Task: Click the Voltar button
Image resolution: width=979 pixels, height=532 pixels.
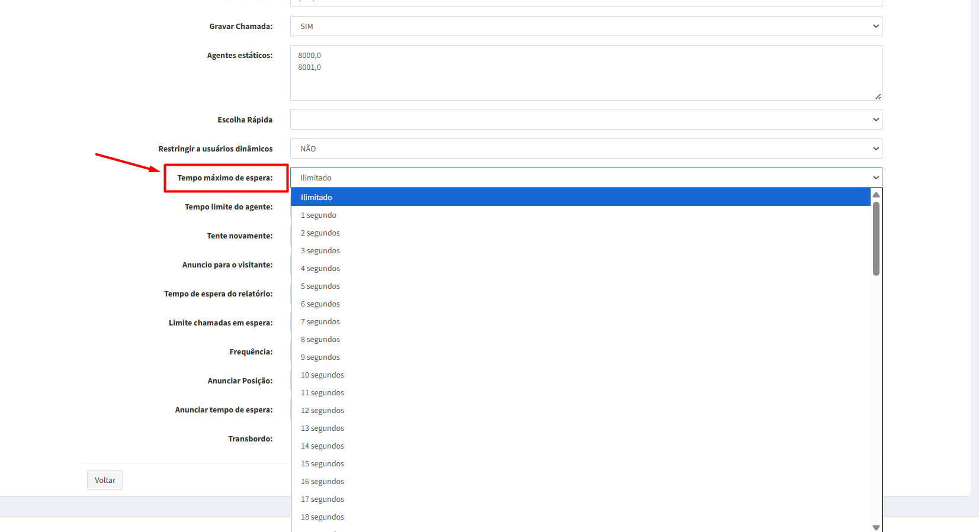Action: (x=105, y=480)
